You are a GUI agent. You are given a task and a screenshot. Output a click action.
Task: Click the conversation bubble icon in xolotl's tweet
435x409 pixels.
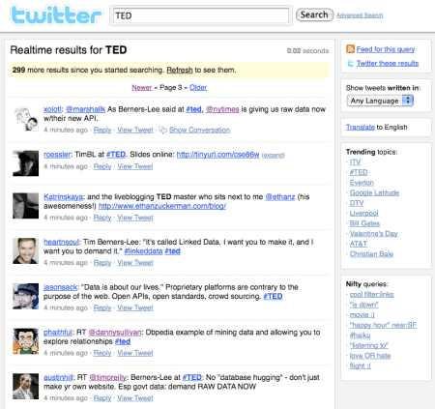pos(162,130)
